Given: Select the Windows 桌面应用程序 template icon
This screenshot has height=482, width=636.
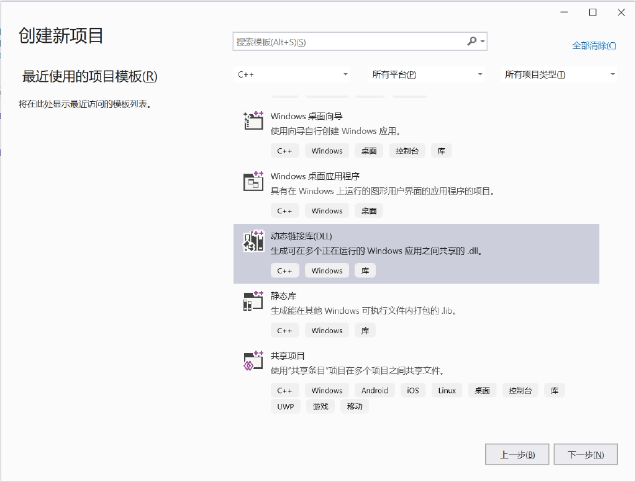Looking at the screenshot, I should coord(253,181).
